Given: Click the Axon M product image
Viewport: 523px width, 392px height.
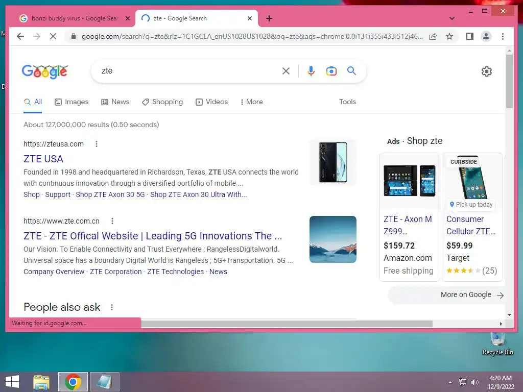Looking at the screenshot, I should point(409,181).
